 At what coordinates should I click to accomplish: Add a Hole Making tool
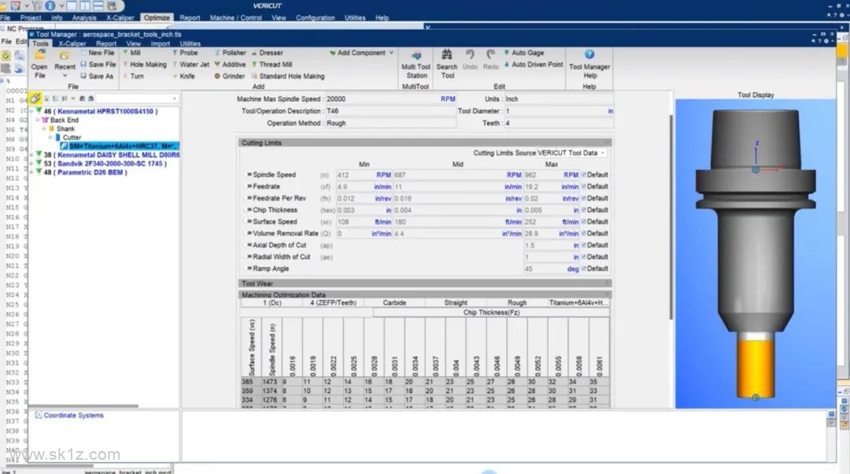point(145,65)
